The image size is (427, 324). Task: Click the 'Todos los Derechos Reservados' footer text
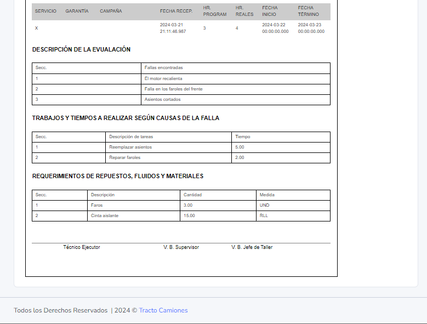tap(61, 310)
